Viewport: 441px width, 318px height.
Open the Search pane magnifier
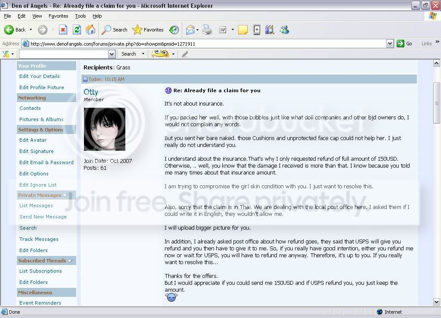coord(106,30)
